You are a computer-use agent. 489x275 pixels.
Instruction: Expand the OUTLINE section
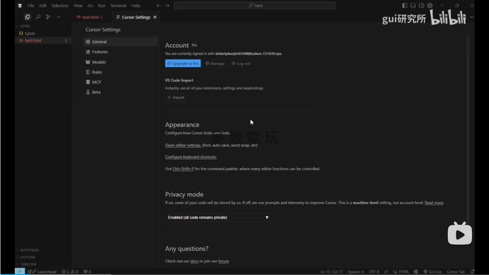tap(28, 257)
